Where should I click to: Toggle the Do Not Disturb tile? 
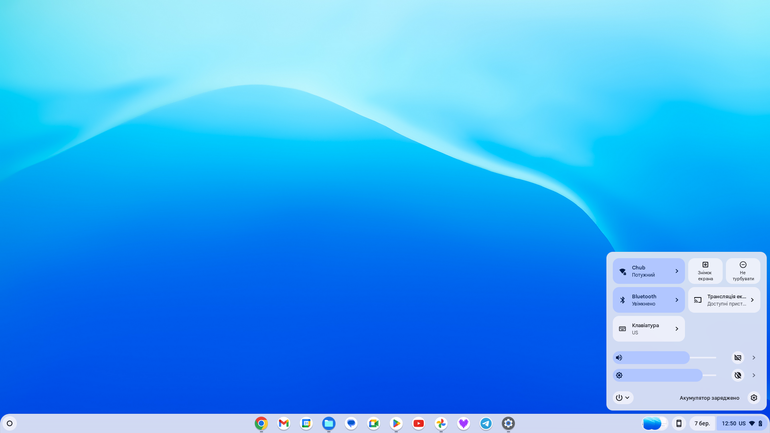743,271
